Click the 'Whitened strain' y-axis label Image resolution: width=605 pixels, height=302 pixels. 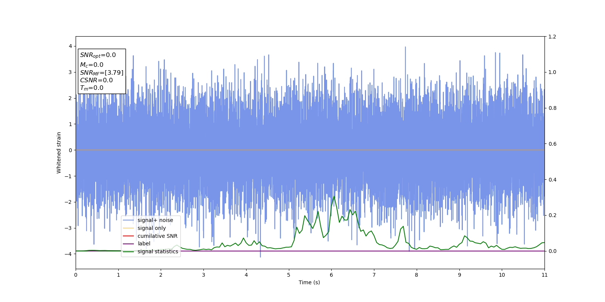(x=59, y=153)
